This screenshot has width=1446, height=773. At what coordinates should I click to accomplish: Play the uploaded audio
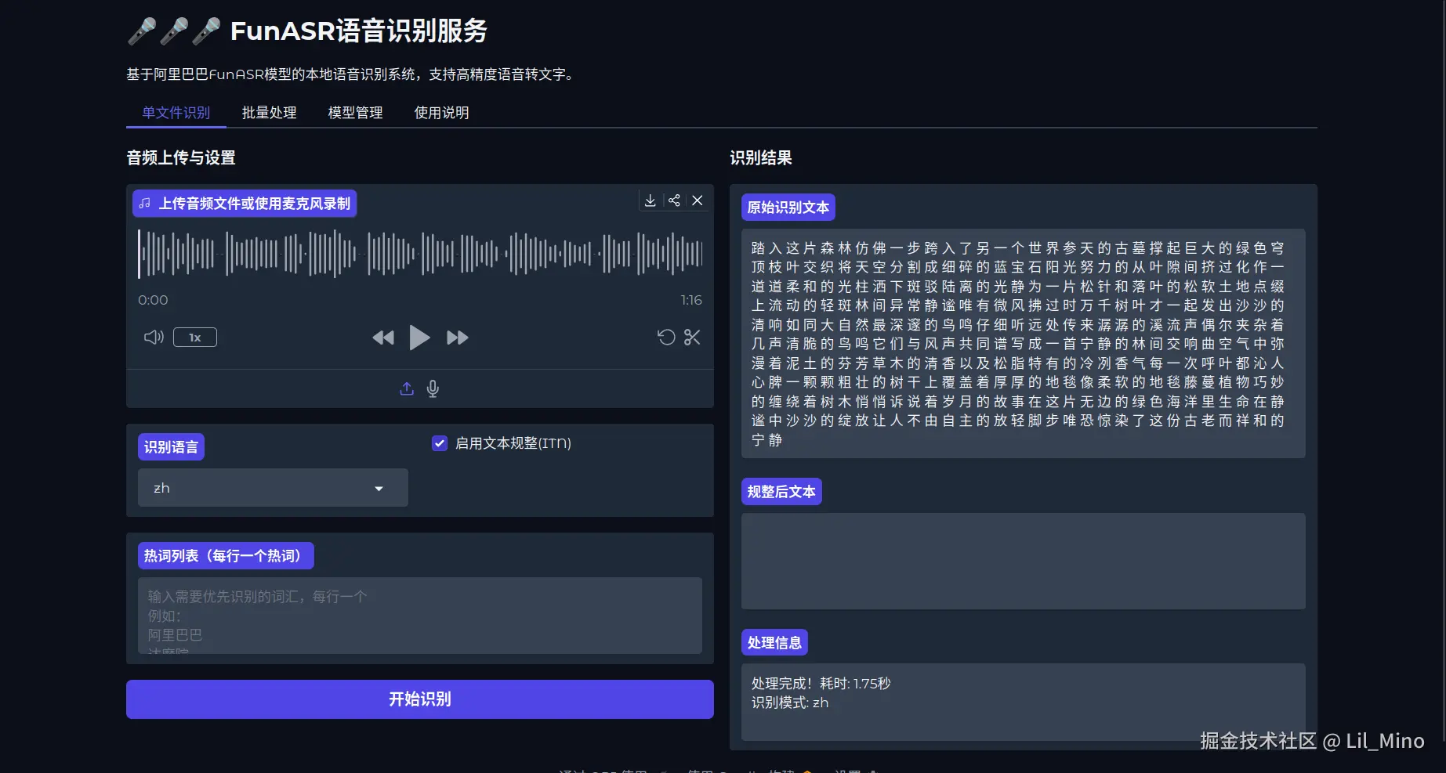pyautogui.click(x=419, y=338)
